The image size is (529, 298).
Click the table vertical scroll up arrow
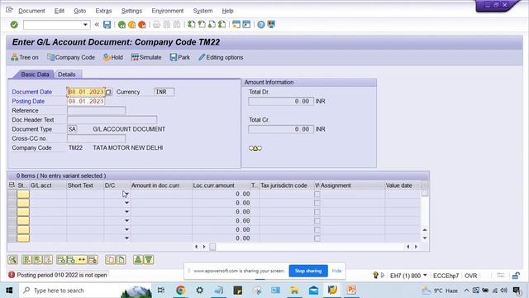point(425,230)
